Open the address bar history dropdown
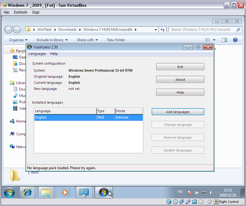The image size is (246, 206). [156, 30]
